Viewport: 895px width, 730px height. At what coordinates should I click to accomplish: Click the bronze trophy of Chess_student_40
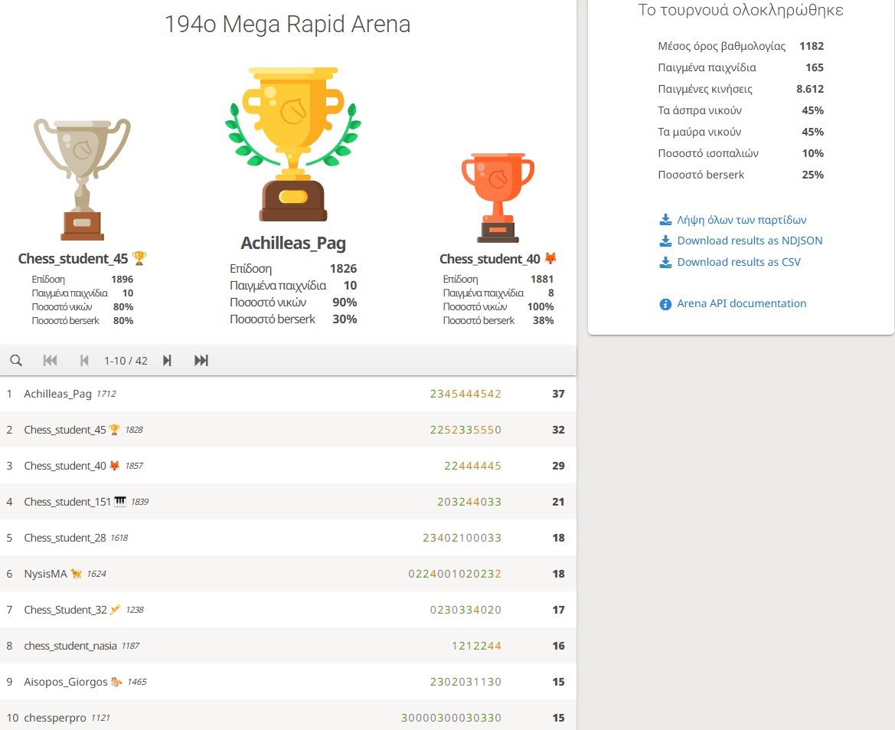pyautogui.click(x=498, y=192)
